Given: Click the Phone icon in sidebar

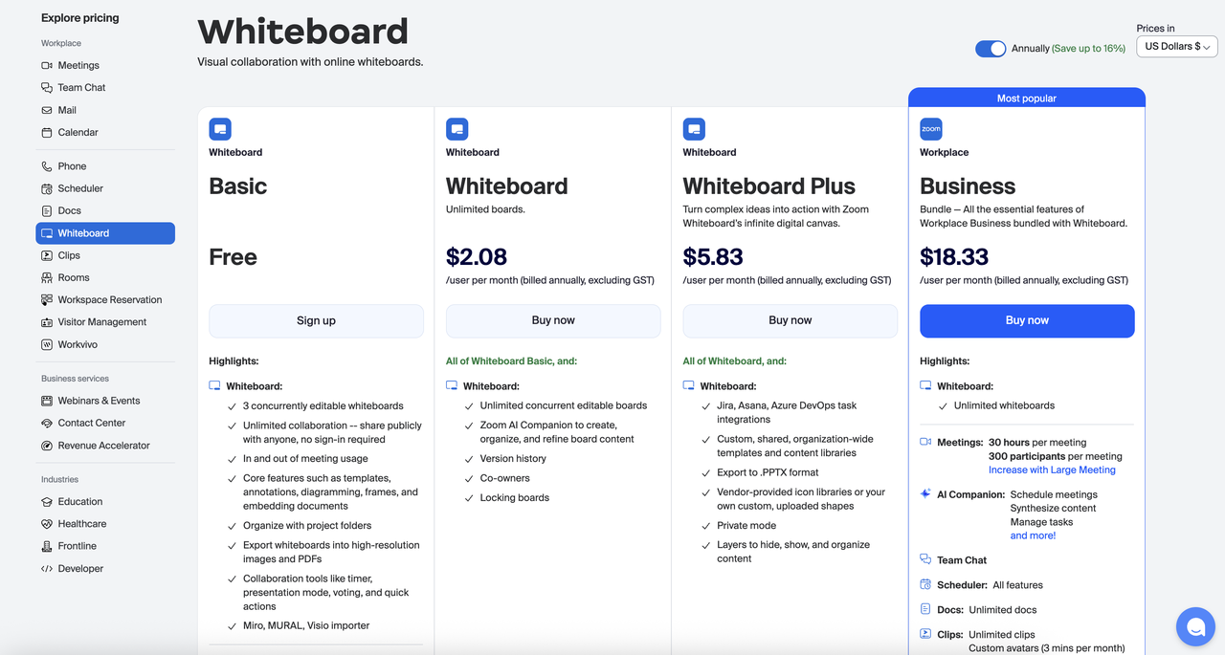Looking at the screenshot, I should point(47,166).
